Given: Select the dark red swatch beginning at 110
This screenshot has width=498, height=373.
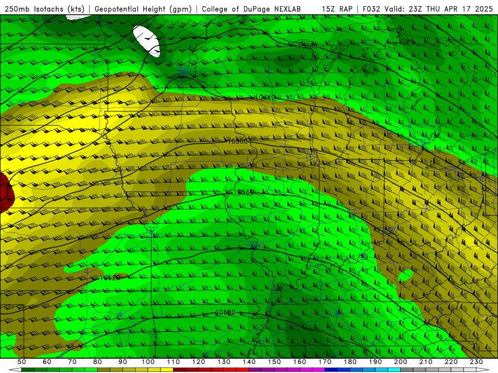Looking at the screenshot, I should coord(179,370).
